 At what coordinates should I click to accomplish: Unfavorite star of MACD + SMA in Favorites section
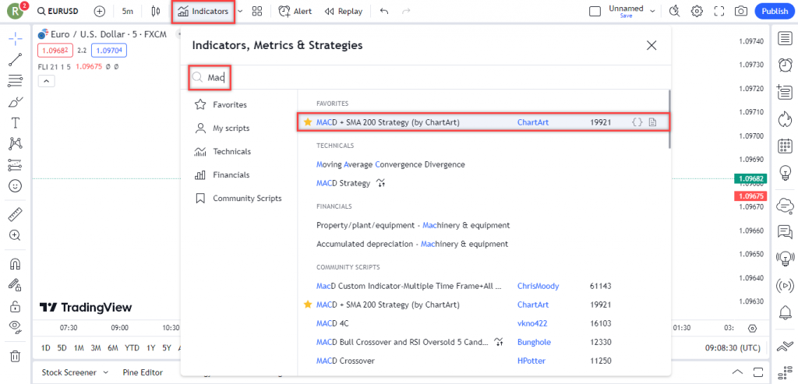307,122
